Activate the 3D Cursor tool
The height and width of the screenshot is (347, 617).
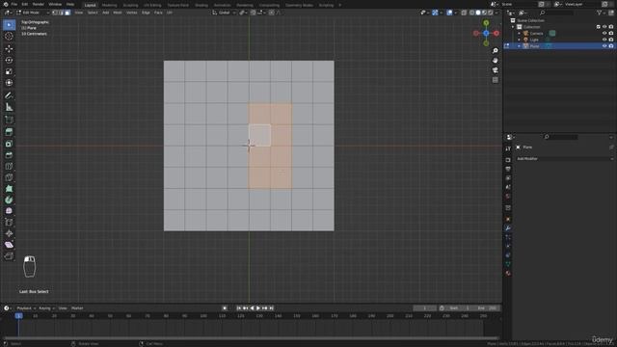9,37
